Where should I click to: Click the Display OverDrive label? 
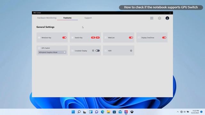pos(148,38)
